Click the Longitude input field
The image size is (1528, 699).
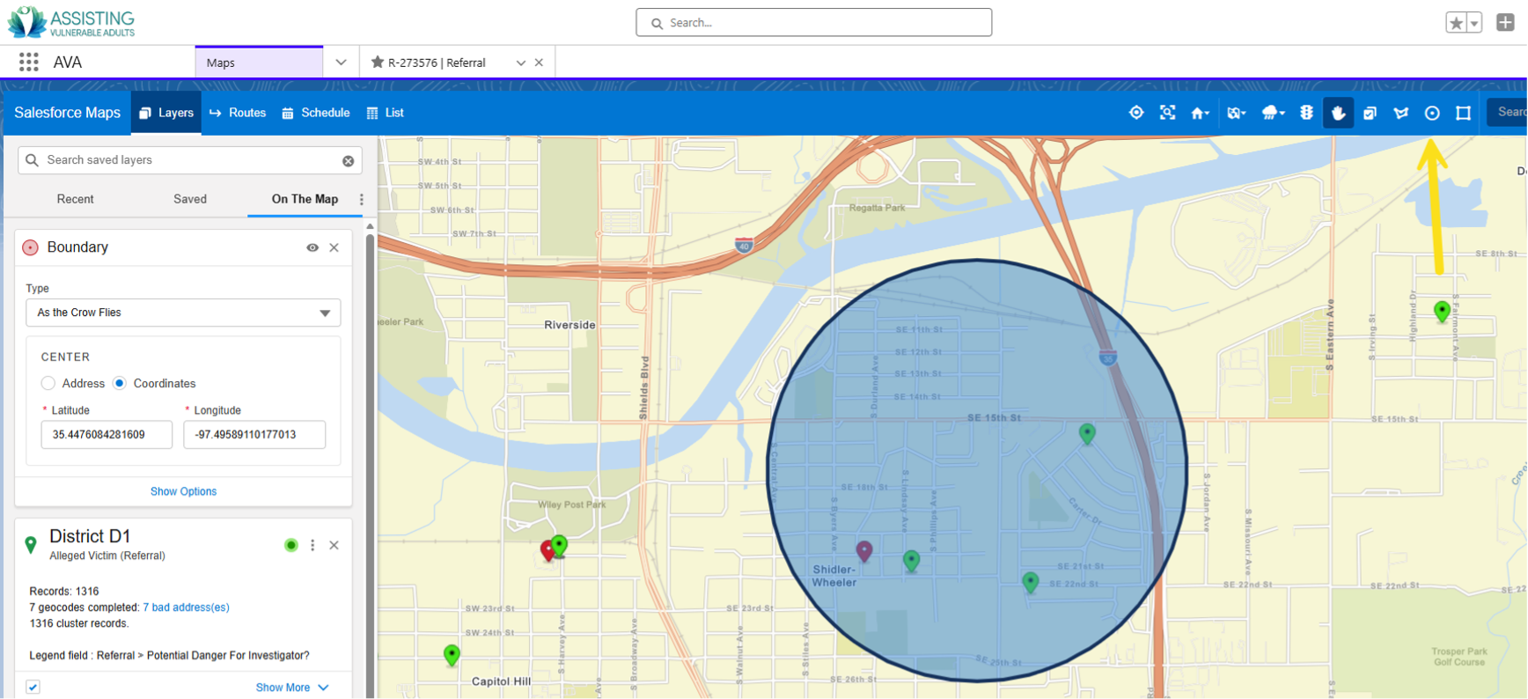point(254,435)
